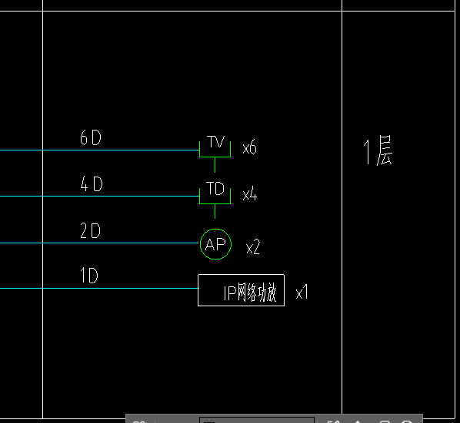Select the cyan line under the 1D label
460x423 pixels.
coord(99,289)
